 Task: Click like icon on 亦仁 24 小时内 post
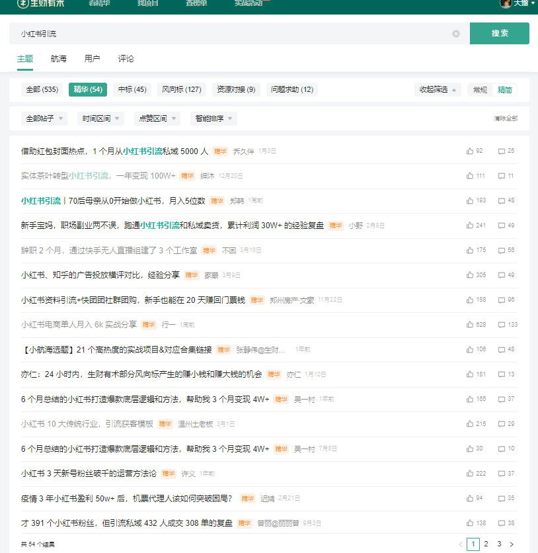click(x=470, y=374)
